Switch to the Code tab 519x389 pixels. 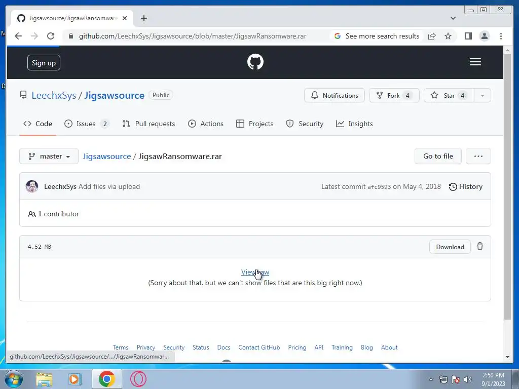pos(38,124)
